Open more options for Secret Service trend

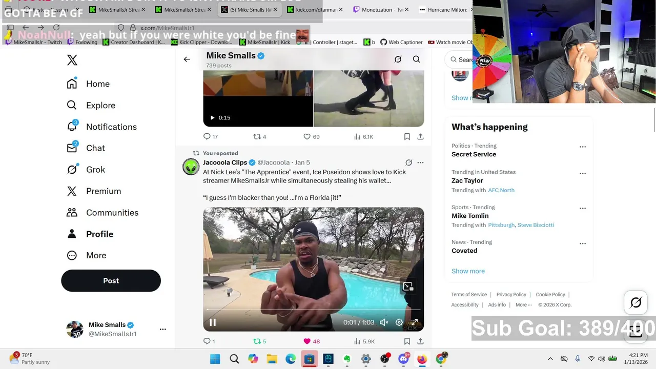coord(583,147)
